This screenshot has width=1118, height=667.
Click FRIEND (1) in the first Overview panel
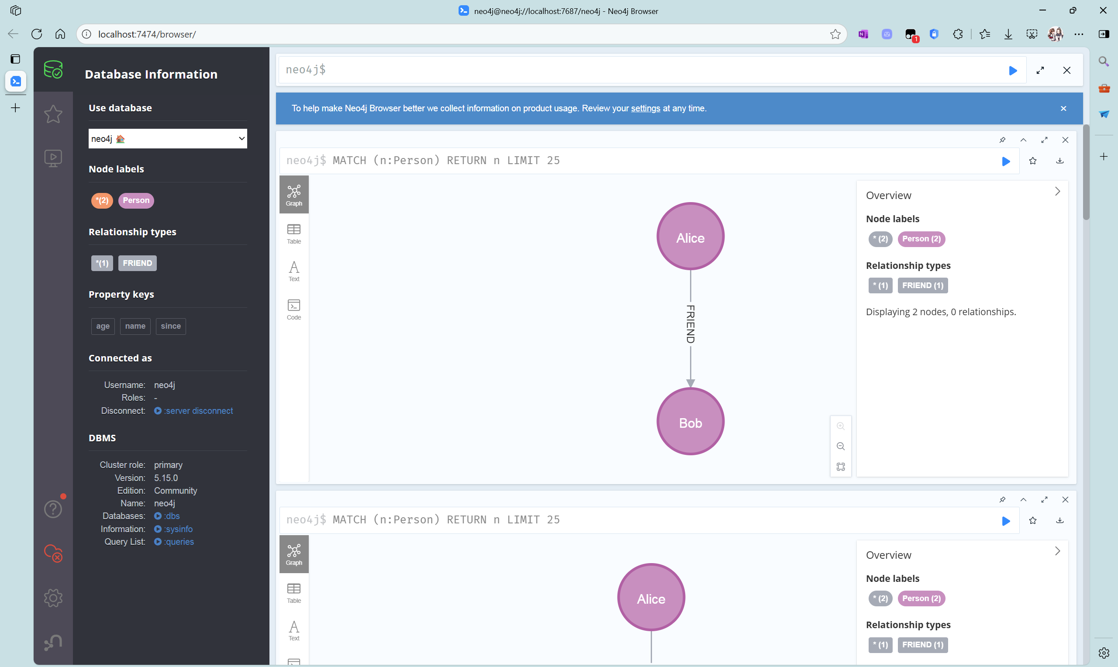[923, 285]
